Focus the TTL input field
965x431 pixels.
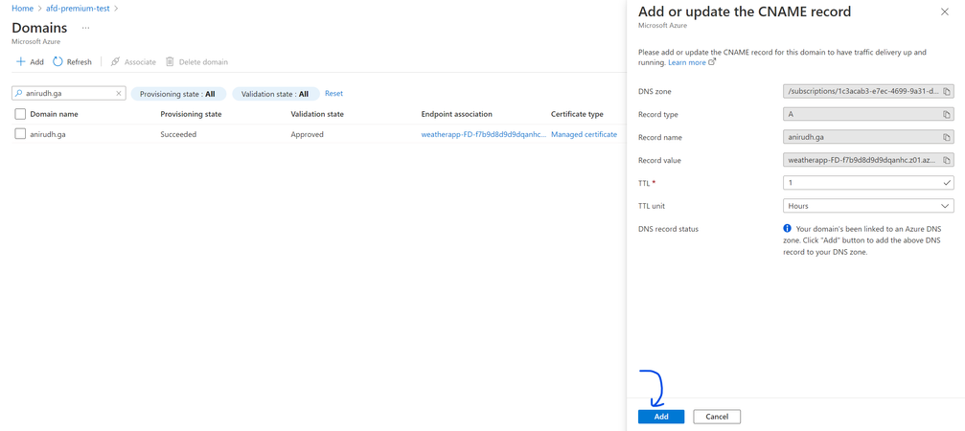click(868, 183)
